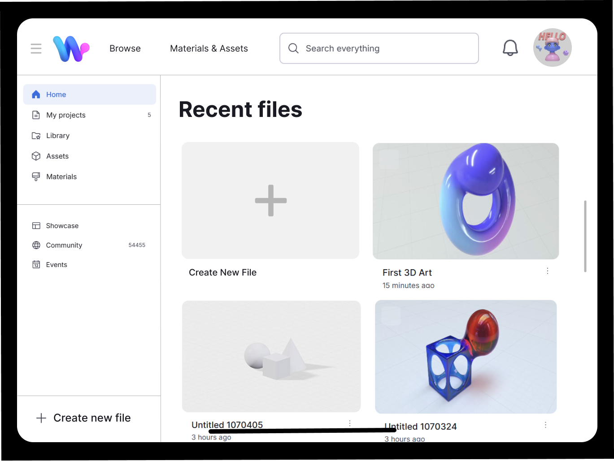
Task: Open Materials & Assets in top navigation
Action: (x=209, y=48)
